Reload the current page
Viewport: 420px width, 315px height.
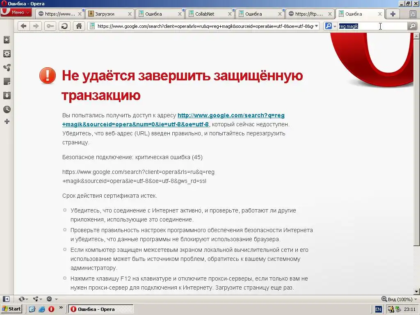coord(64,26)
